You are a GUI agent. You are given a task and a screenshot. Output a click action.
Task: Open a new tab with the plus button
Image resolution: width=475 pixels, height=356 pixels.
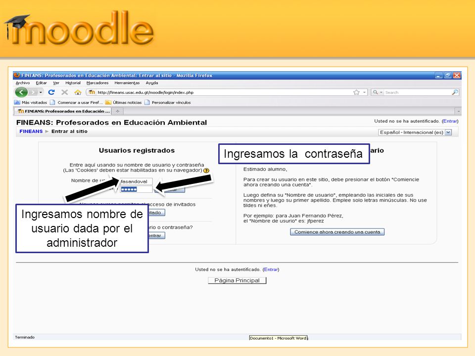[118, 111]
